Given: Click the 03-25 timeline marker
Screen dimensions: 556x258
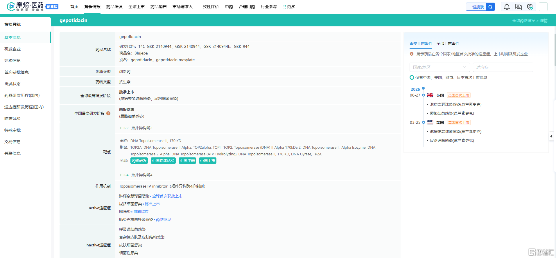Looking at the screenshot, I should pos(424,122).
